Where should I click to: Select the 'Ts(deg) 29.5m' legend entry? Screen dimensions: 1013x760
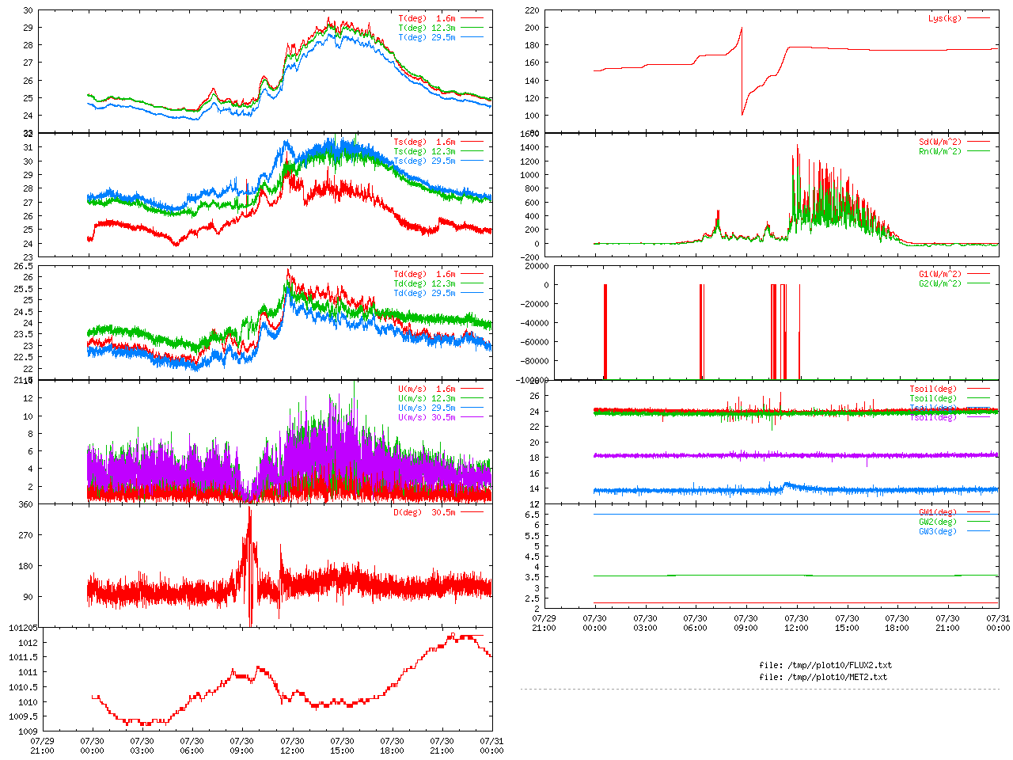point(425,161)
